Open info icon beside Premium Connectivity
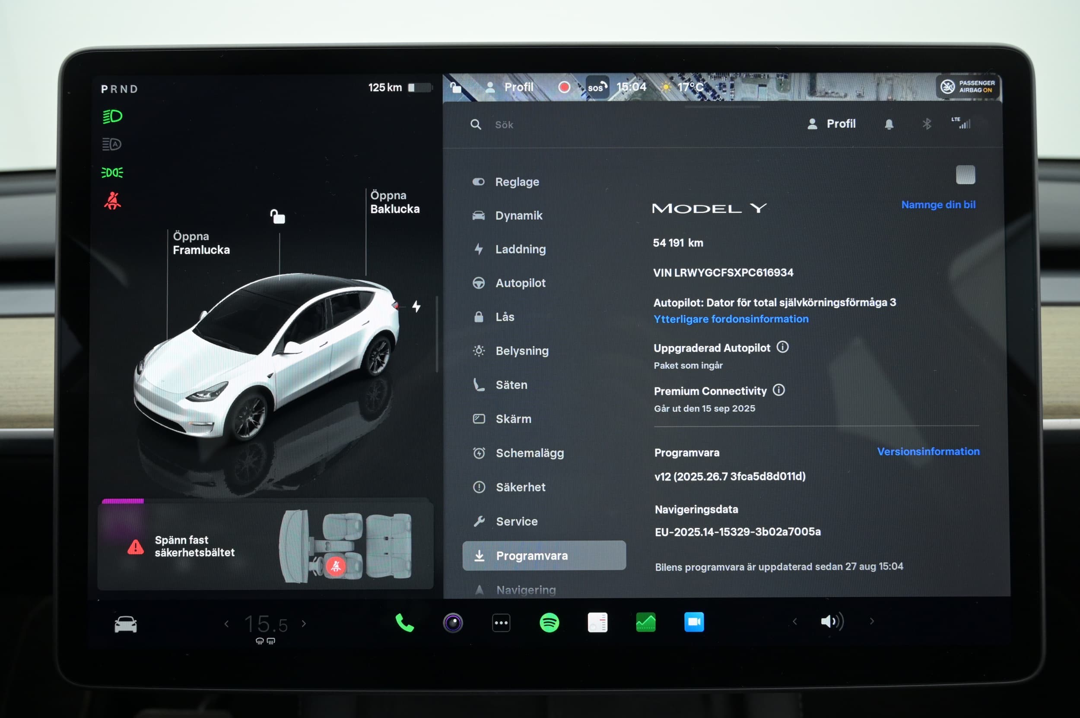This screenshot has height=718, width=1080. (x=778, y=390)
